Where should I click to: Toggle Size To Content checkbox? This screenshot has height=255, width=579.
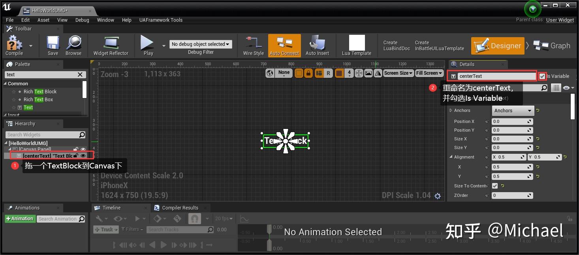click(495, 186)
